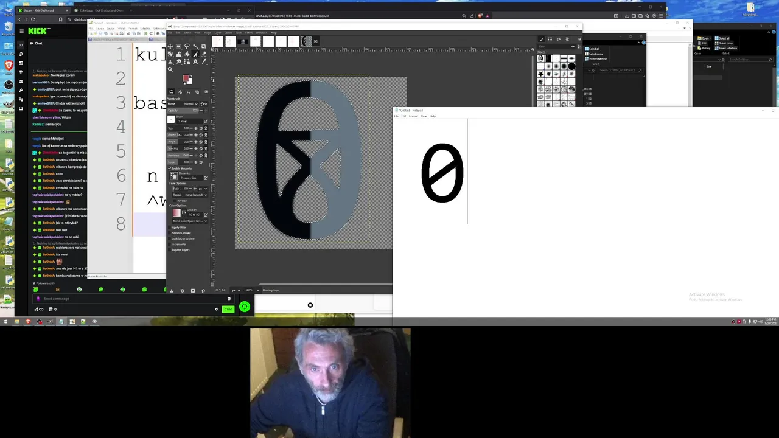
Task: Open Notepad File menu
Action: [x=396, y=116]
